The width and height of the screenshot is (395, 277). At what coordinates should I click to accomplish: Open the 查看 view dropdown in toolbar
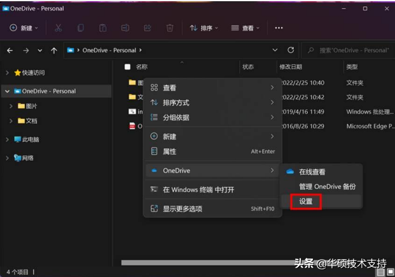(x=245, y=28)
